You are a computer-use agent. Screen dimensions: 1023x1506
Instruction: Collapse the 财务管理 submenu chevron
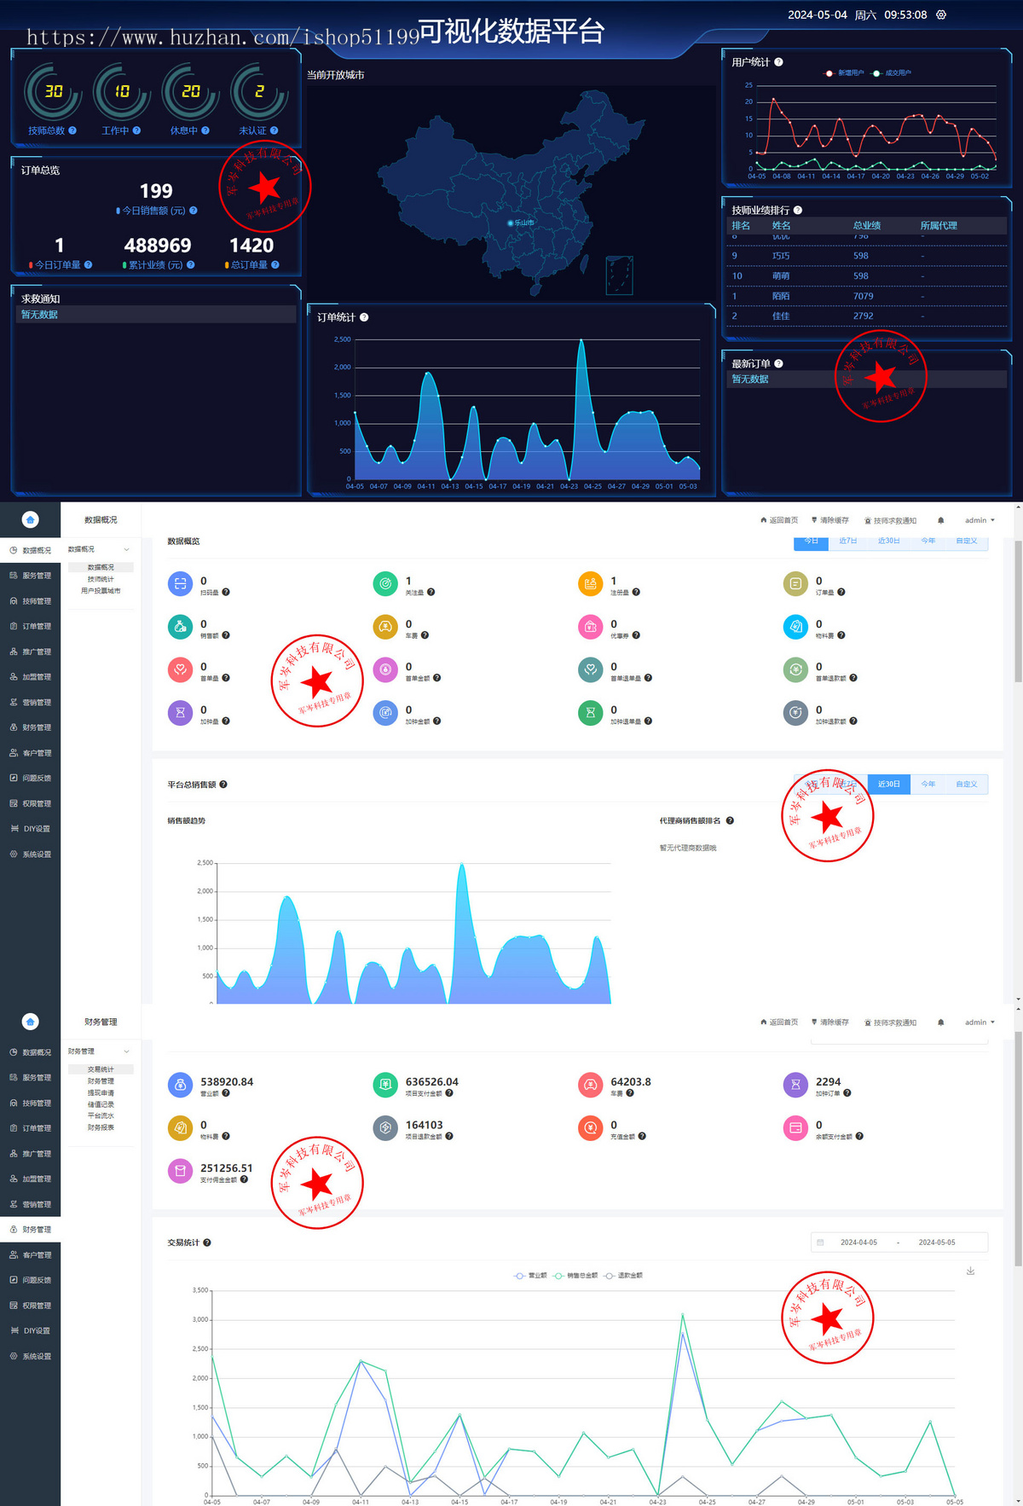pos(127,1051)
